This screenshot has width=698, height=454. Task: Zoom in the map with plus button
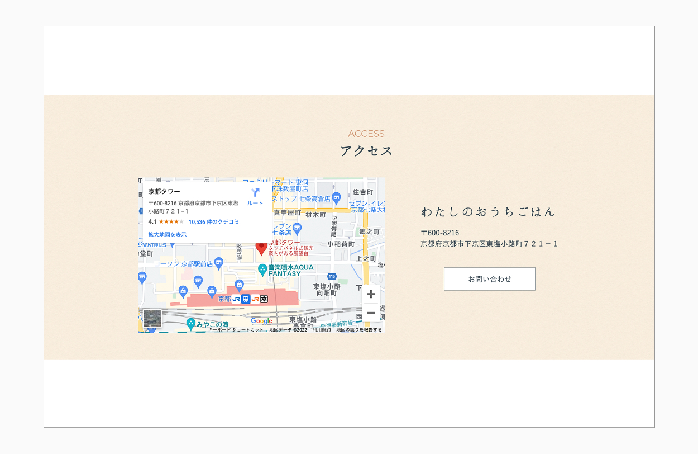click(371, 294)
